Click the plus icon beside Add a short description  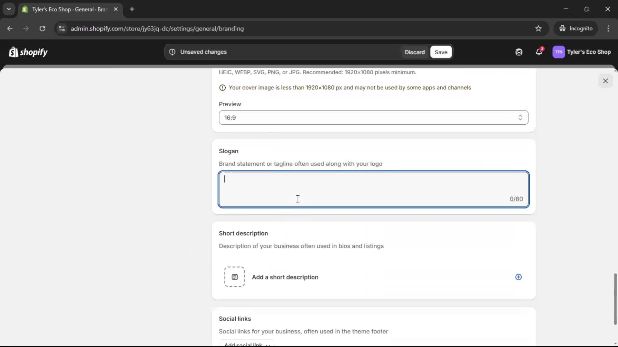point(518,277)
